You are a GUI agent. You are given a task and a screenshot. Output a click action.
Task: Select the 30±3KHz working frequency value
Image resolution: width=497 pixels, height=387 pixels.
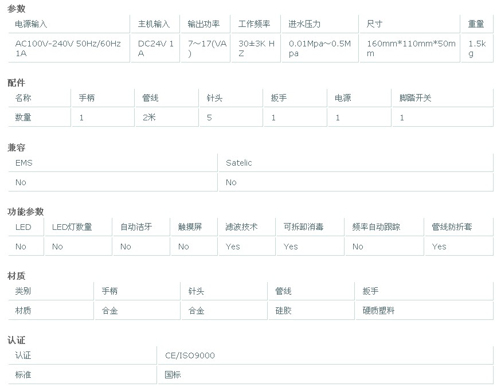tap(256, 48)
